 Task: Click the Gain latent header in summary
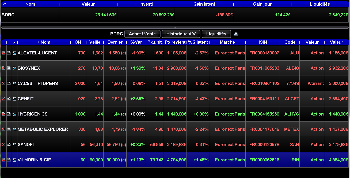coord(204,4)
